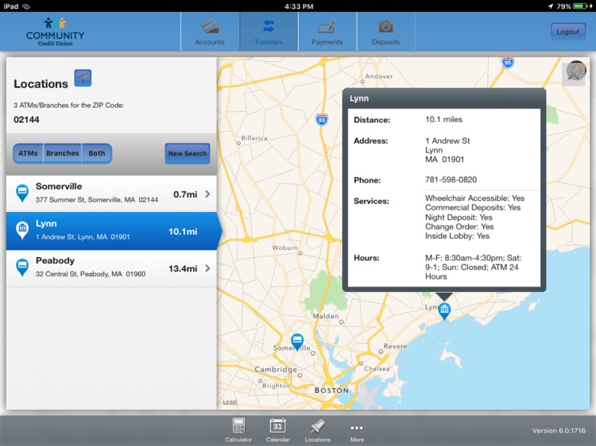Screen dimensions: 596x446
Task: Tap the Andover label on map
Action: click(379, 76)
